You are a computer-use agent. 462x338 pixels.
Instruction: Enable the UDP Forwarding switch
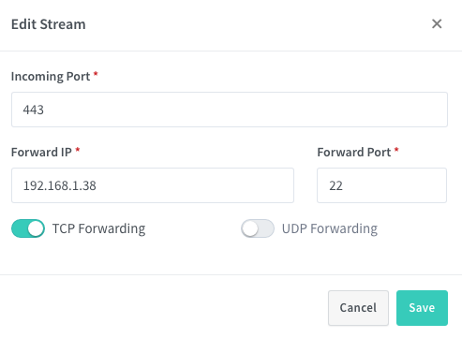(x=258, y=228)
